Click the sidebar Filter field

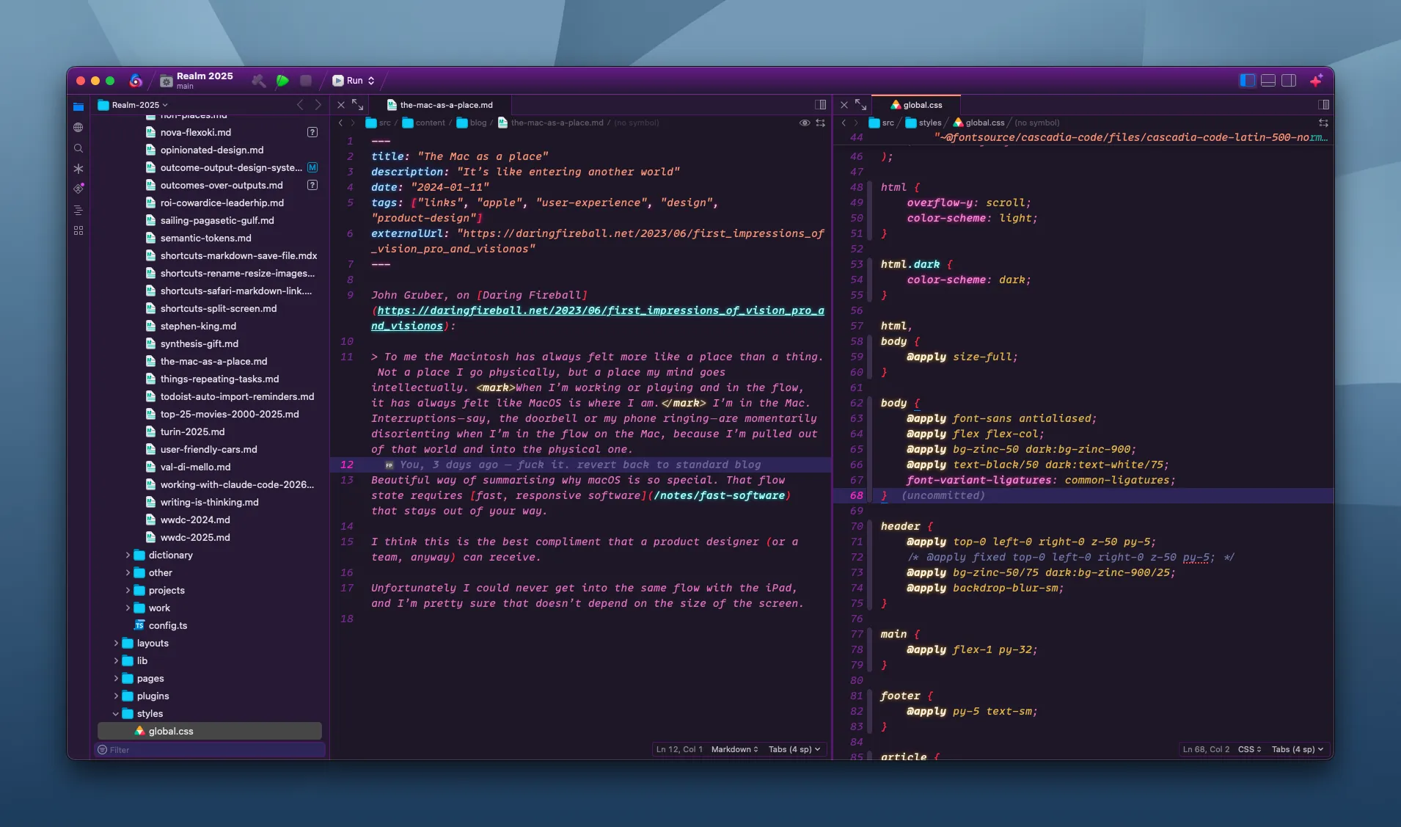coord(211,750)
